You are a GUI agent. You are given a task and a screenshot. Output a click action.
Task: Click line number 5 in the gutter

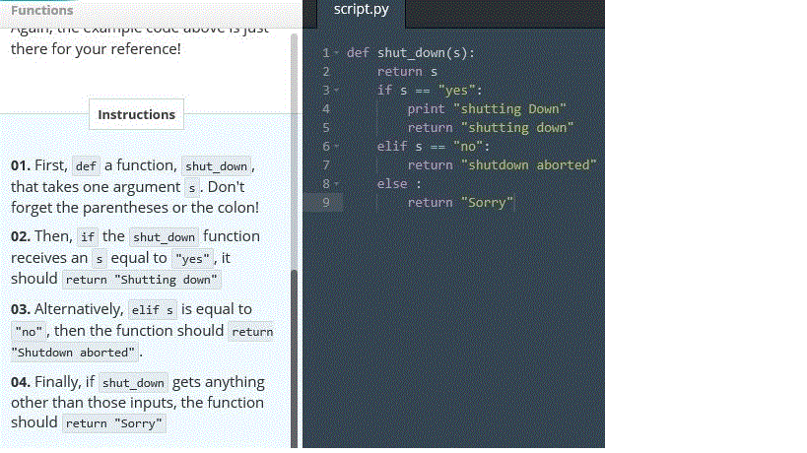tap(324, 128)
